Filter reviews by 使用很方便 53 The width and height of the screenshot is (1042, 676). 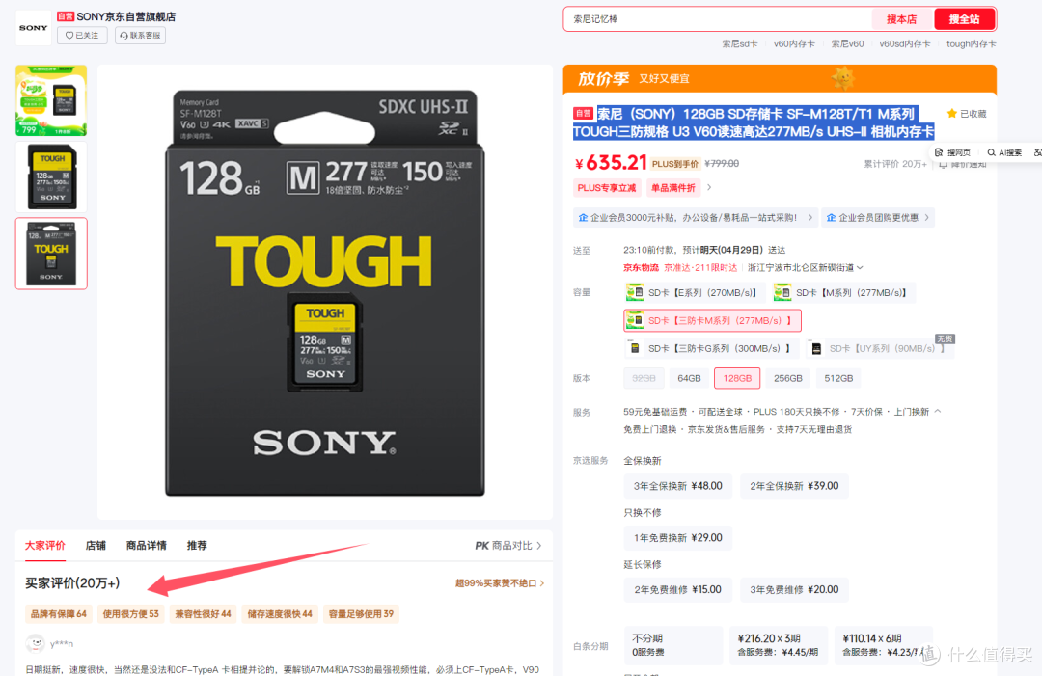pyautogui.click(x=131, y=614)
